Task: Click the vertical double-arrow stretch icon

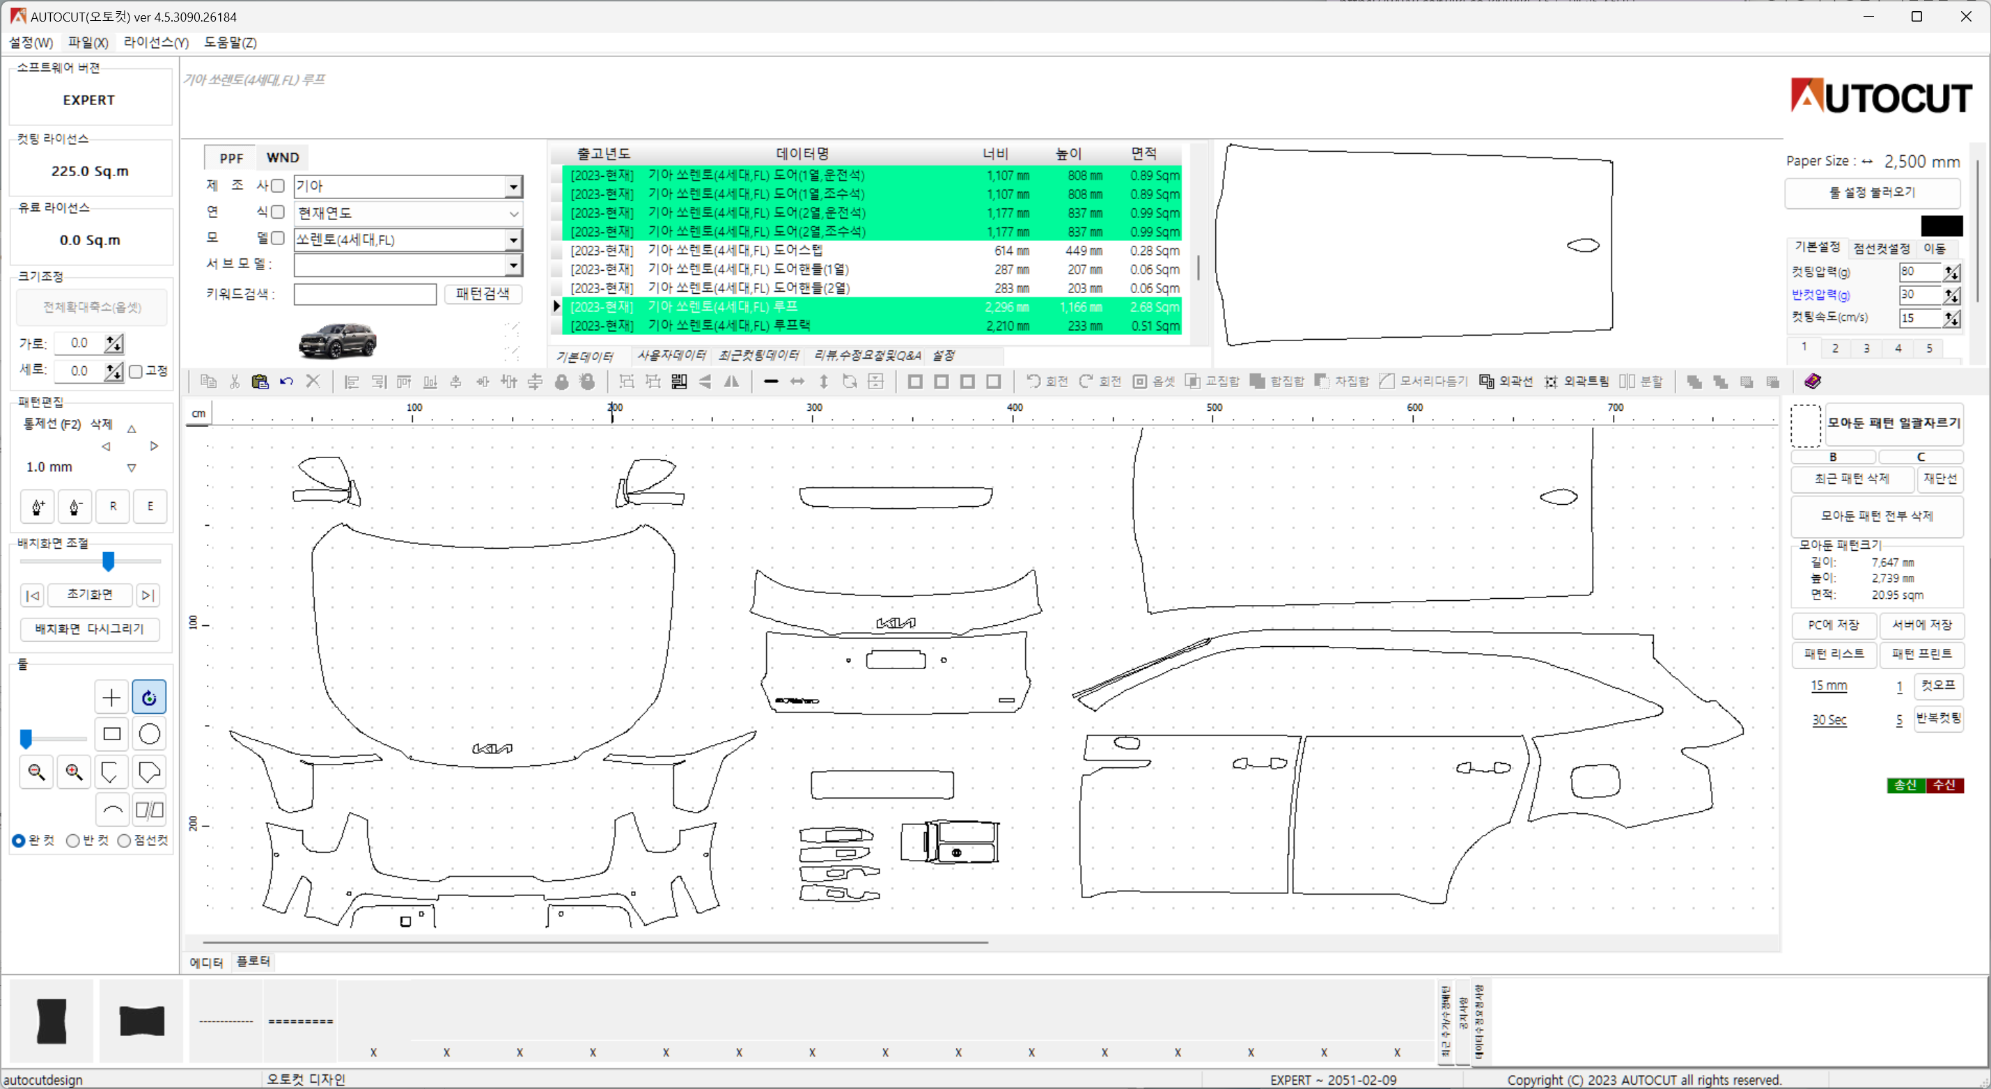Action: point(824,381)
